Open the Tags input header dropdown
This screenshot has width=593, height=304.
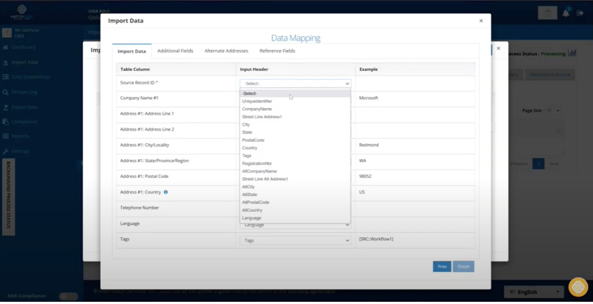click(295, 240)
